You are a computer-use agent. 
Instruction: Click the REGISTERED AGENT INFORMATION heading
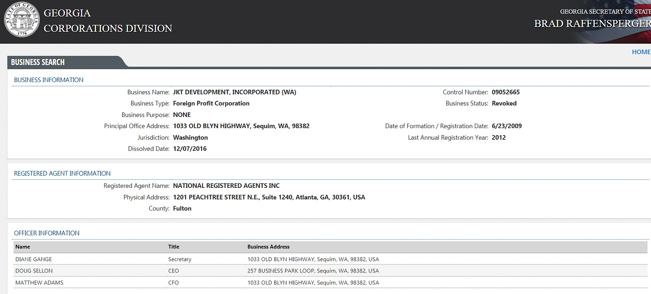[62, 174]
